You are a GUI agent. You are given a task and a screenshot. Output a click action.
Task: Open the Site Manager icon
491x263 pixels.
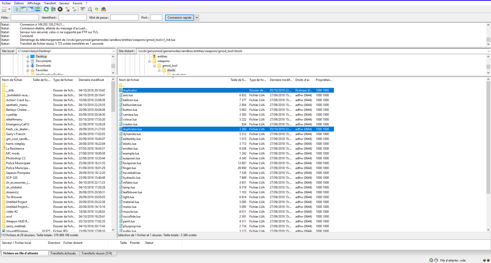tap(4, 9)
